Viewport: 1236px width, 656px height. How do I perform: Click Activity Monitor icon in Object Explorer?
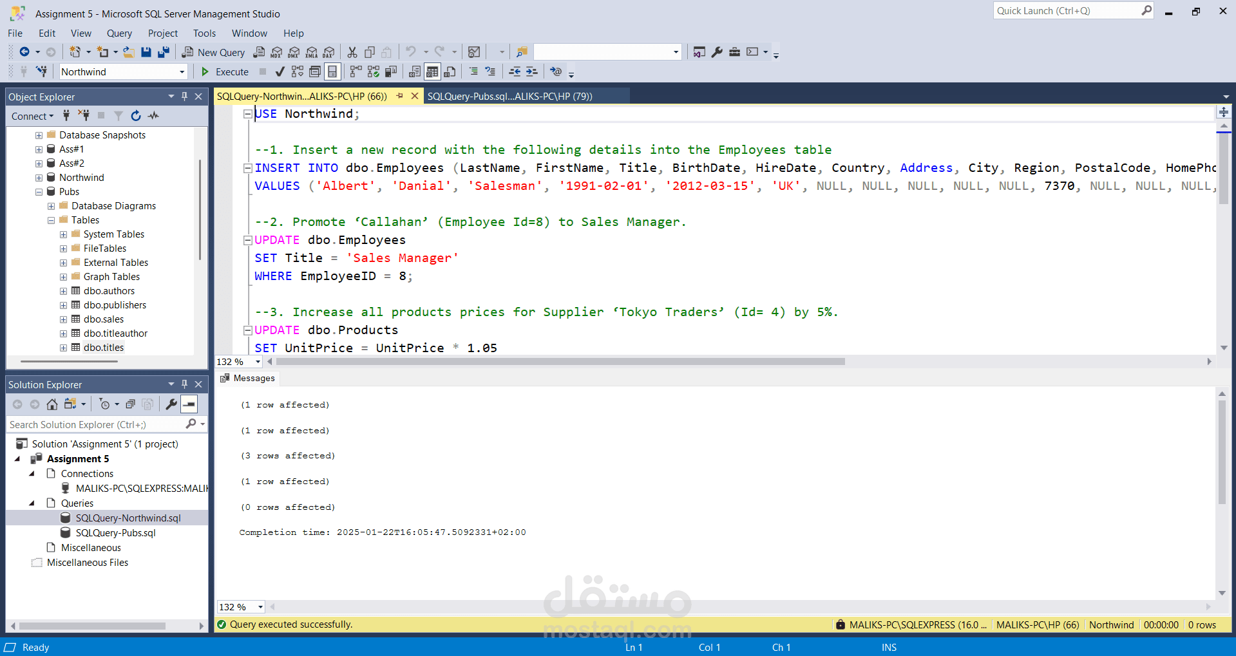(153, 116)
